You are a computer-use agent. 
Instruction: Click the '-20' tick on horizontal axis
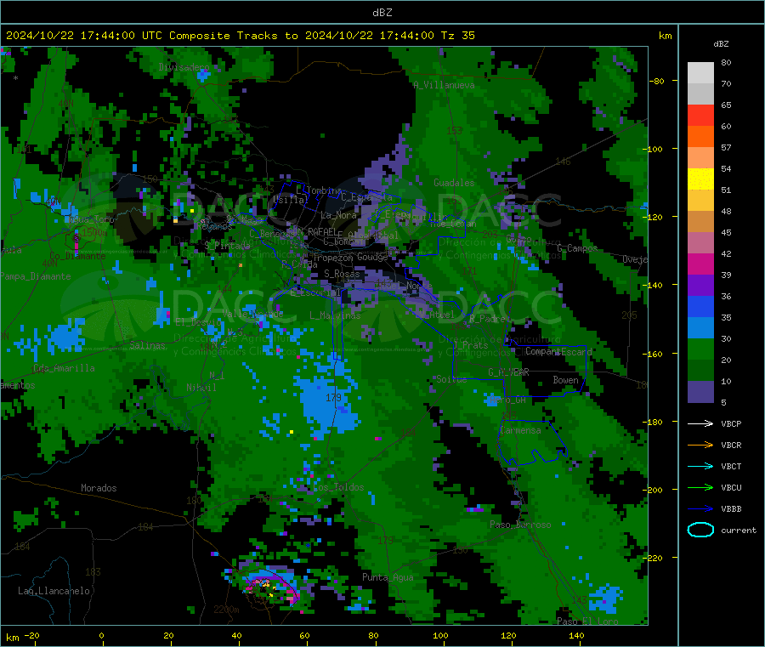click(32, 635)
